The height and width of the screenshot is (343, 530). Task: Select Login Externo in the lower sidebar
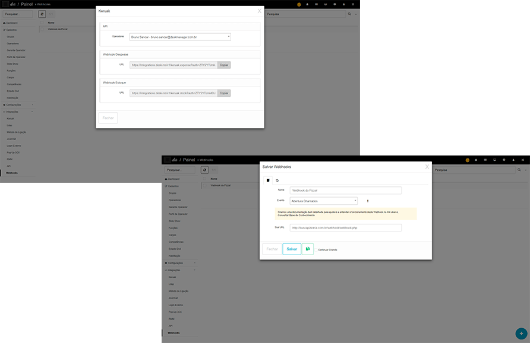(x=176, y=304)
